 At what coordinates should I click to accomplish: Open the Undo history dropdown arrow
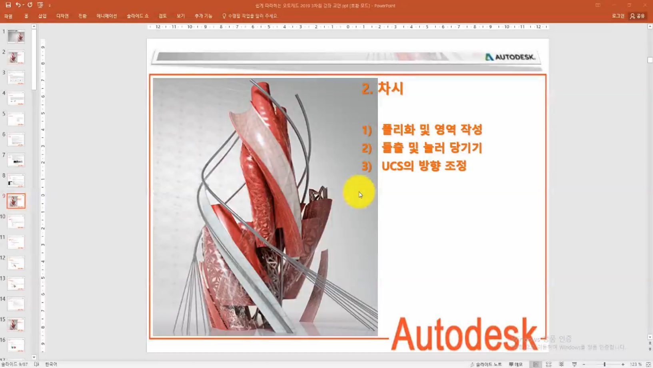[x=23, y=5]
